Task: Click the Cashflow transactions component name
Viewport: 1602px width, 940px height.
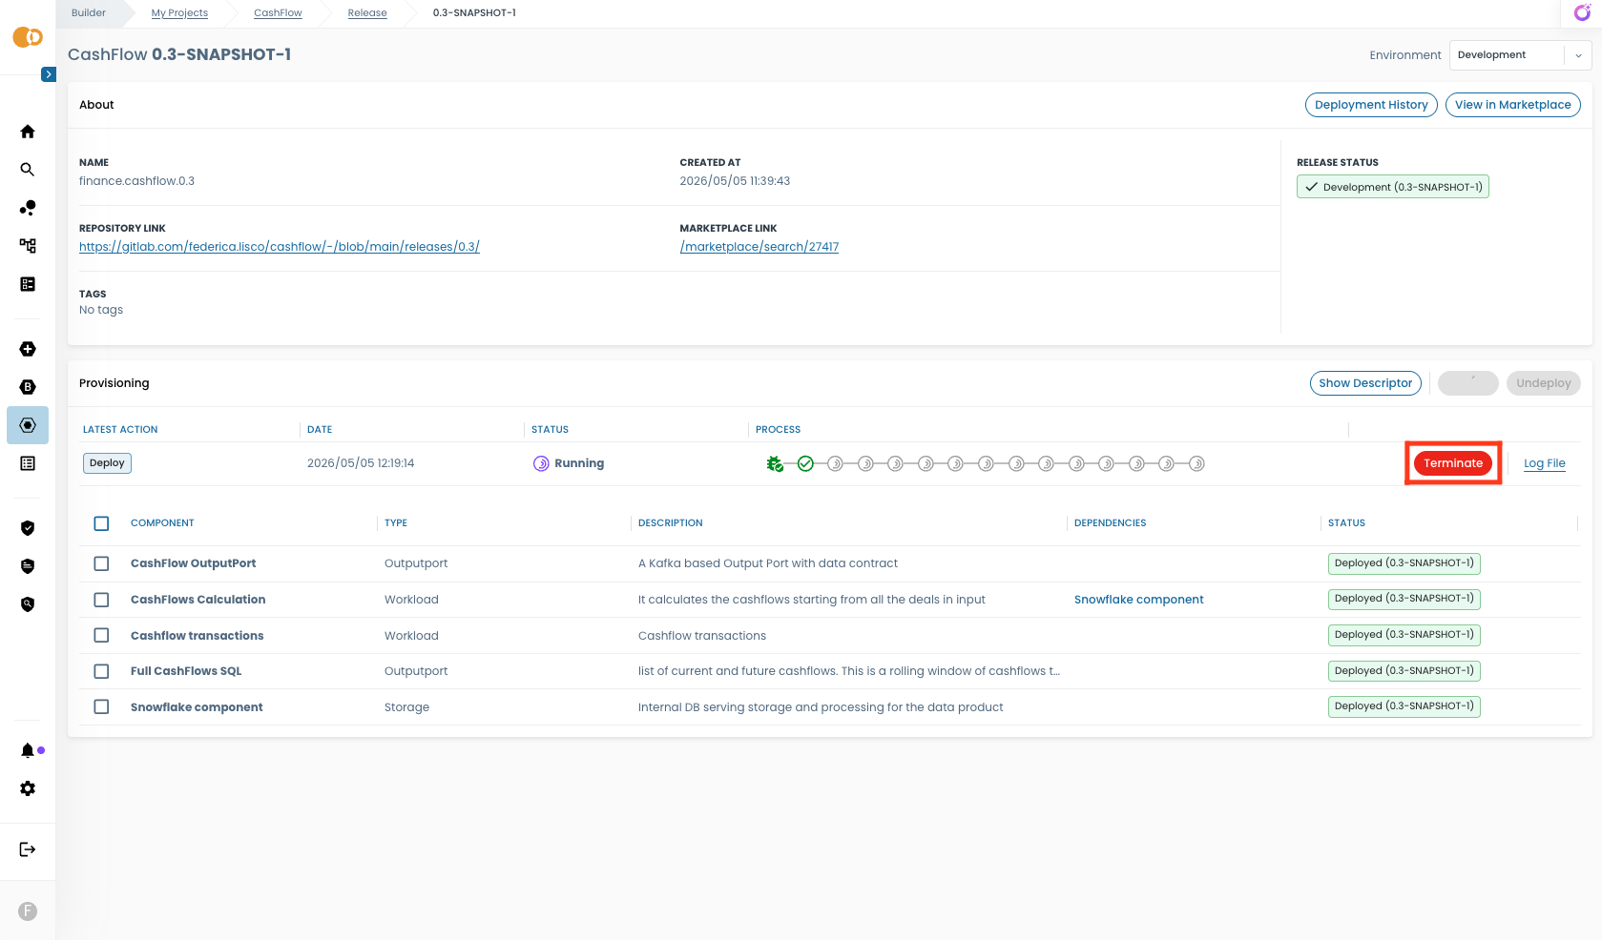Action: point(198,636)
